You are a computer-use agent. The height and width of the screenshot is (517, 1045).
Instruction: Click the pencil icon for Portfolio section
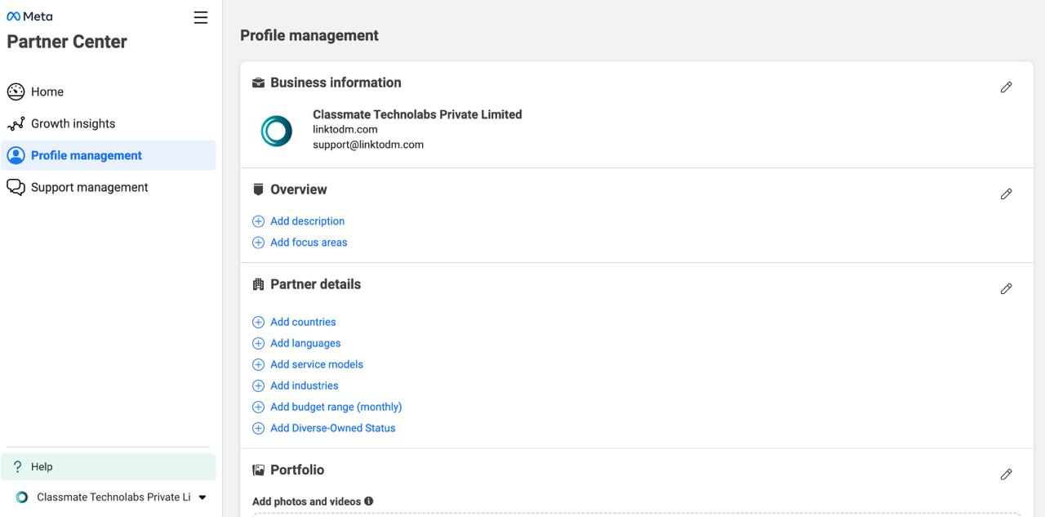click(1006, 474)
